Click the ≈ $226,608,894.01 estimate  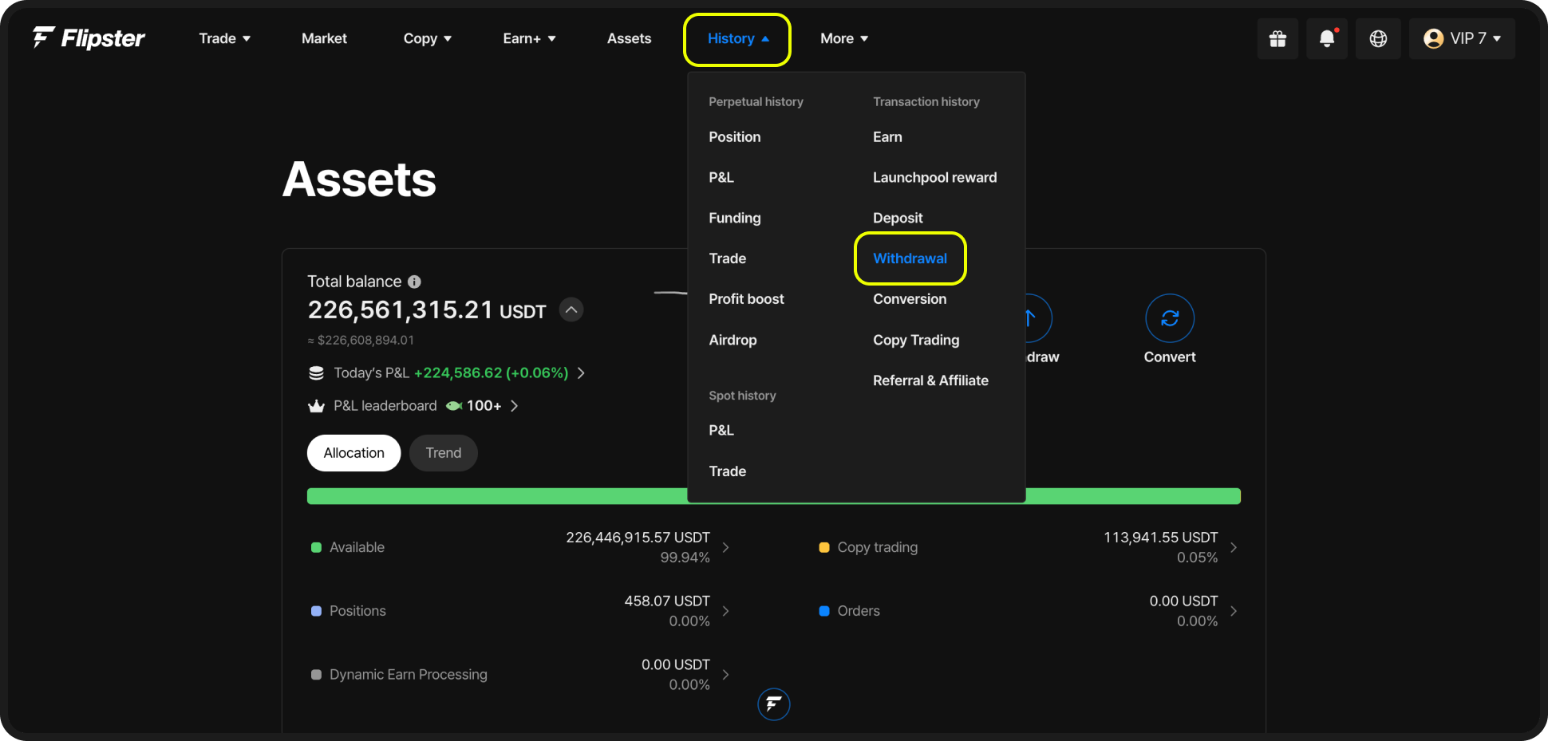[x=361, y=341]
